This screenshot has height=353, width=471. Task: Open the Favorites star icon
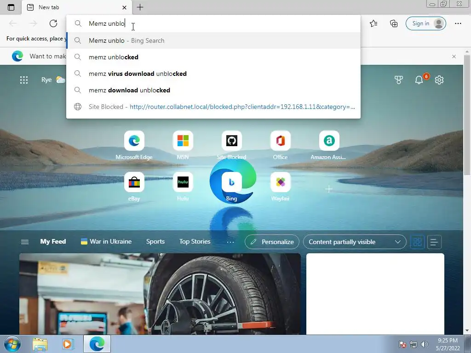(x=373, y=23)
